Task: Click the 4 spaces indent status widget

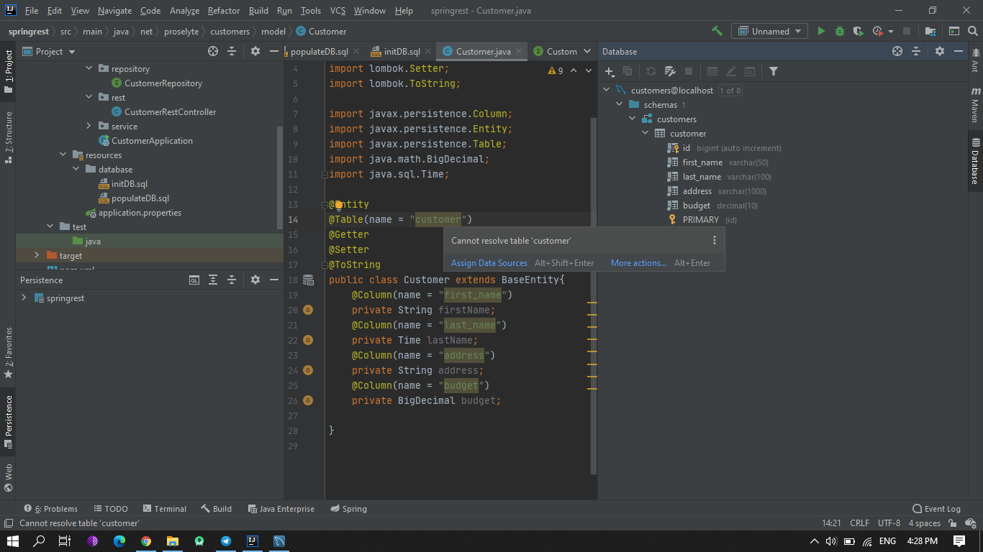Action: 925,523
